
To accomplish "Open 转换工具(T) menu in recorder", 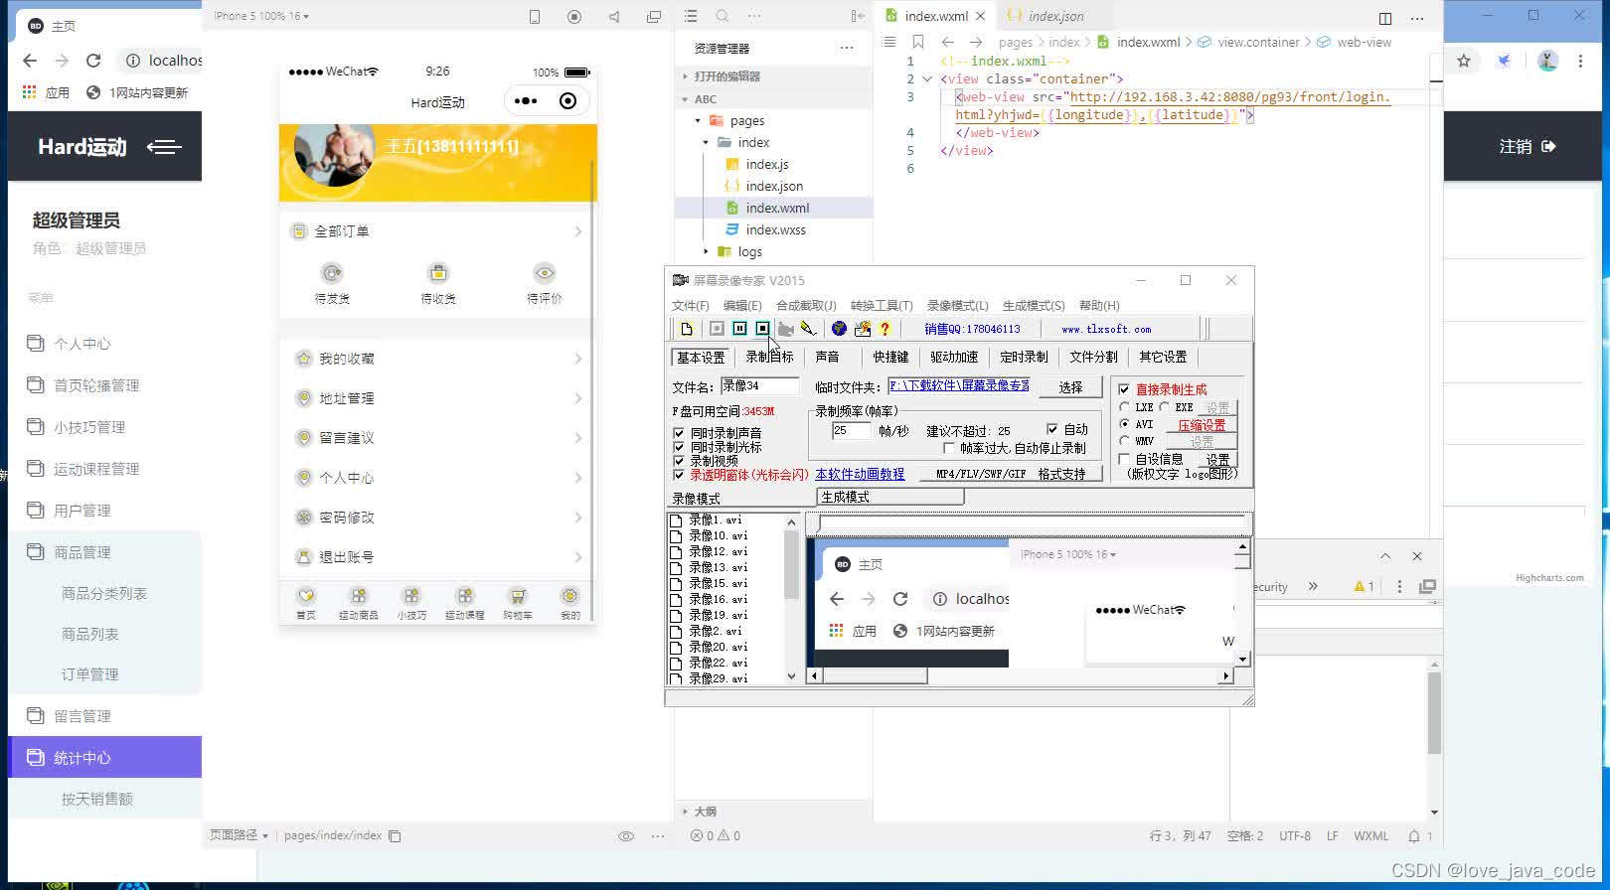I will pyautogui.click(x=882, y=305).
